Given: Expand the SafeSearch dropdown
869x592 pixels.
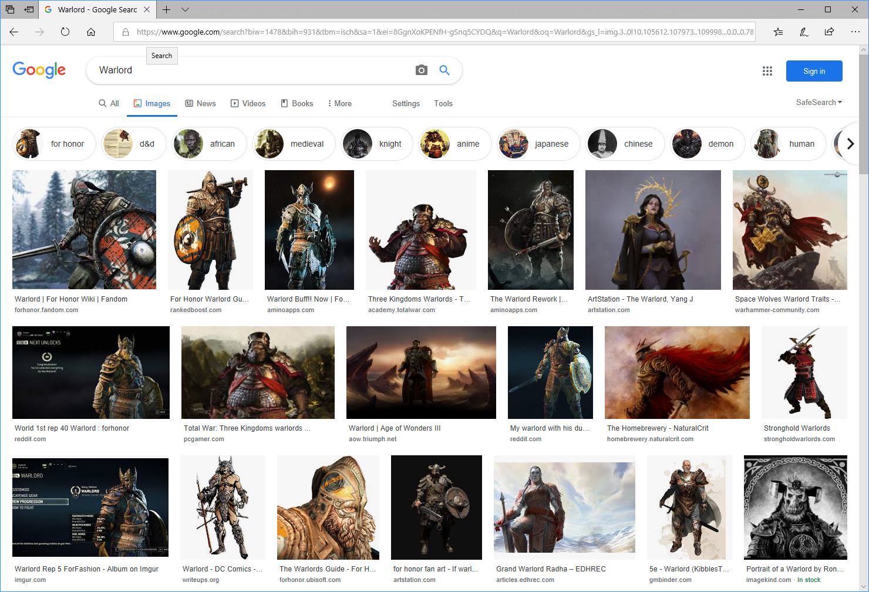Looking at the screenshot, I should (819, 102).
